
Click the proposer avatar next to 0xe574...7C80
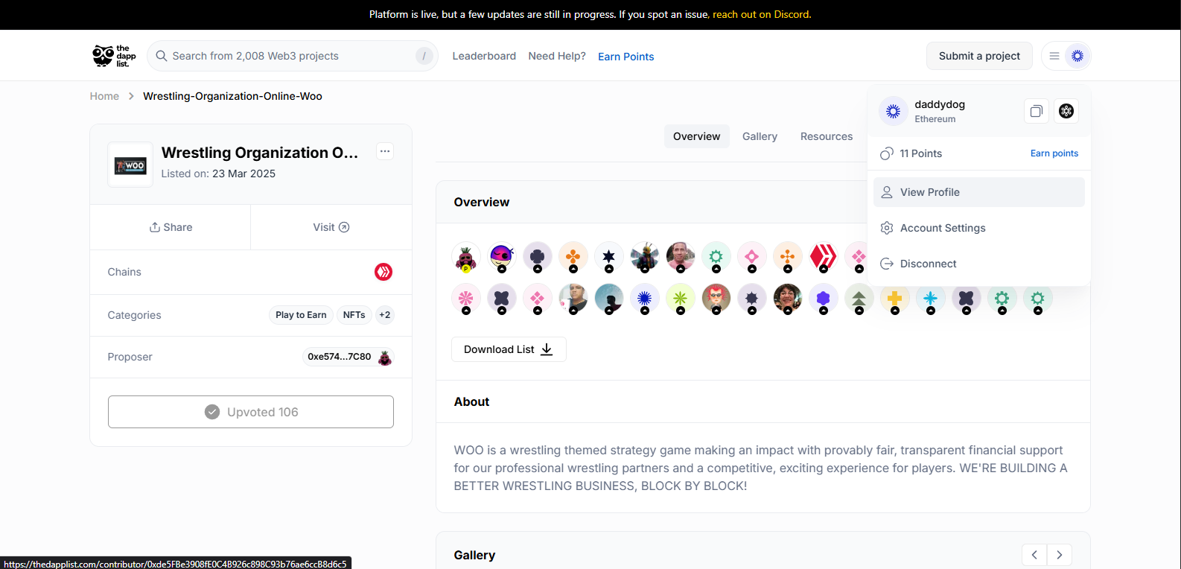(x=384, y=357)
